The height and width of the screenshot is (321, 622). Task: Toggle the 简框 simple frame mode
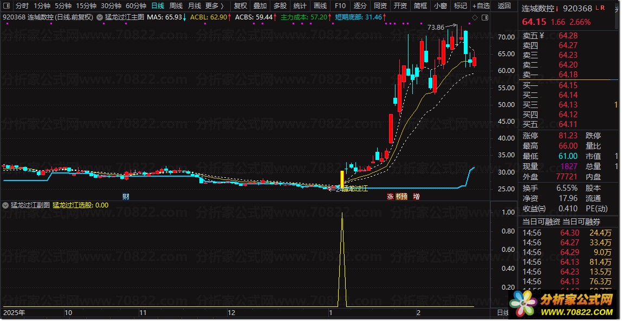(x=420, y=6)
